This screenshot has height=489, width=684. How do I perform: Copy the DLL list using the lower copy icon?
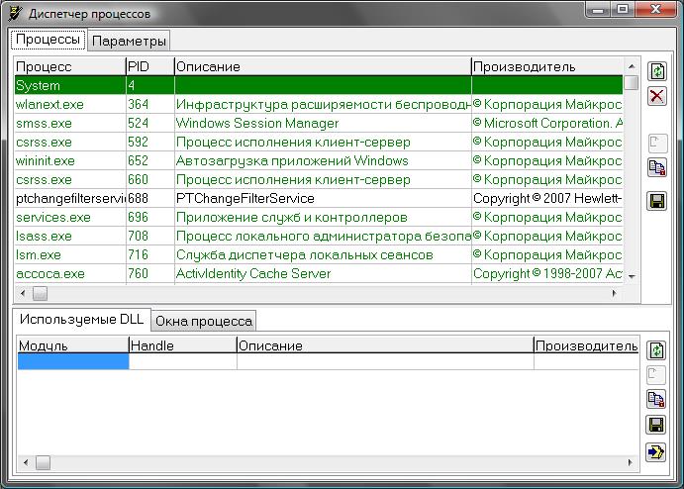click(x=656, y=399)
